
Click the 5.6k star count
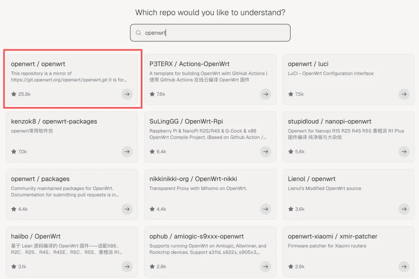(300, 152)
